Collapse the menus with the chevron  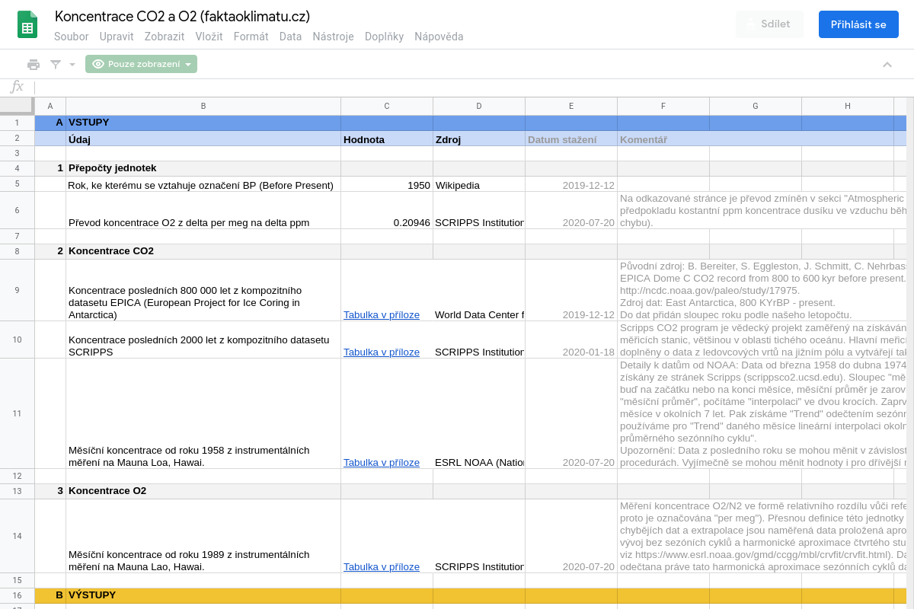click(x=887, y=64)
